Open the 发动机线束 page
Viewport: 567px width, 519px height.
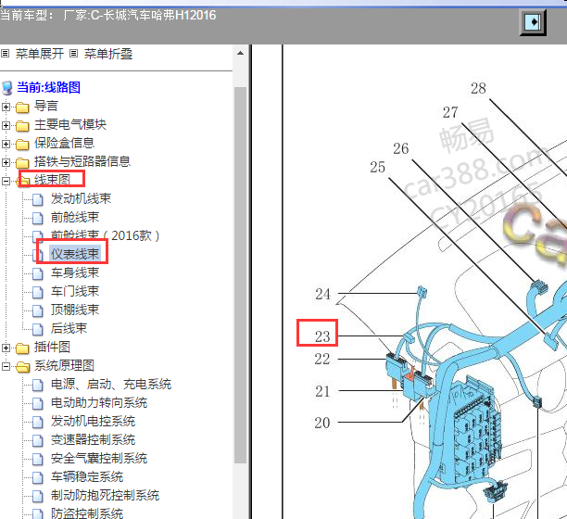(x=81, y=198)
